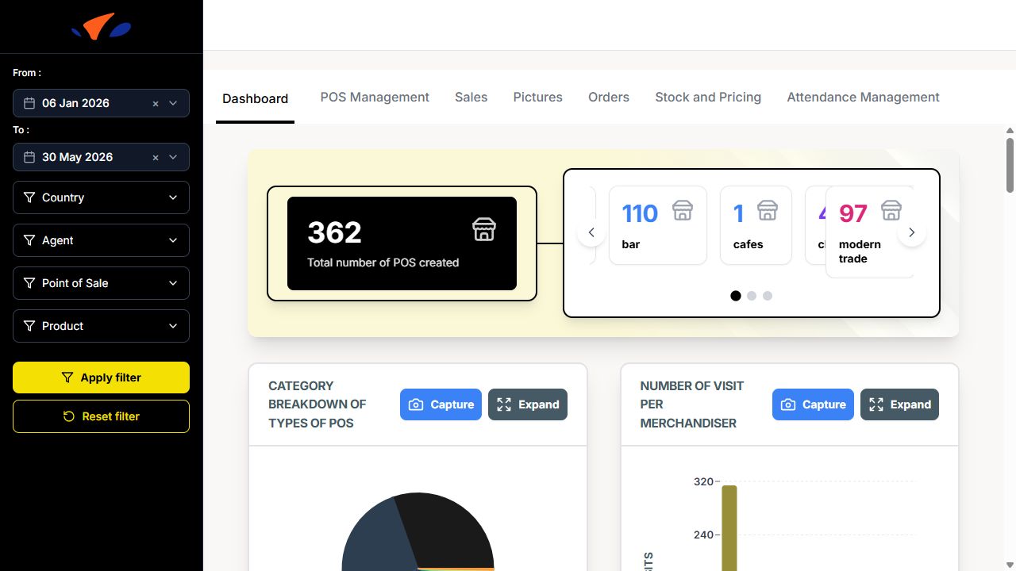Viewport: 1016px width, 571px height.
Task: Expand the Point of Sale filter dropdown
Action: (101, 283)
